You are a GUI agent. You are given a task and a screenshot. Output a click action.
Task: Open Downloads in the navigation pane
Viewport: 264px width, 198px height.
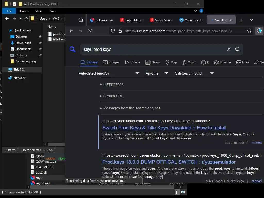click(x=23, y=43)
